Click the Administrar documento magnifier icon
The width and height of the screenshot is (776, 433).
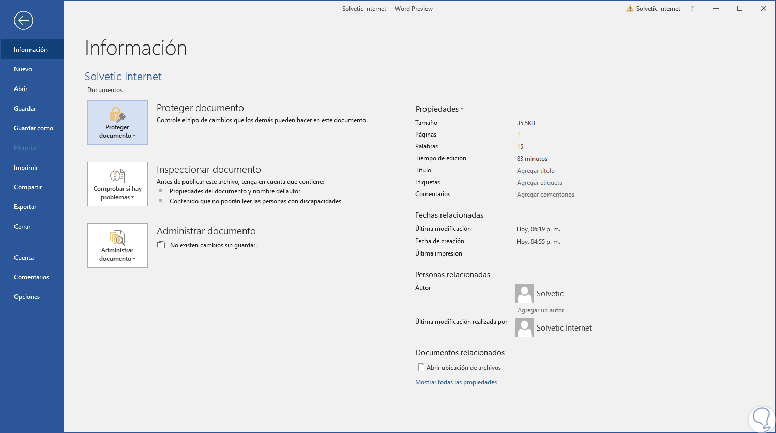[117, 238]
